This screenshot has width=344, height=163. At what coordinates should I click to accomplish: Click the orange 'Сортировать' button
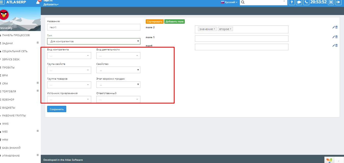coord(155,22)
